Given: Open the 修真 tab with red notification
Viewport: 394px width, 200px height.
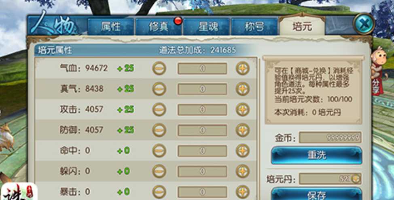Looking at the screenshot, I should (159, 26).
